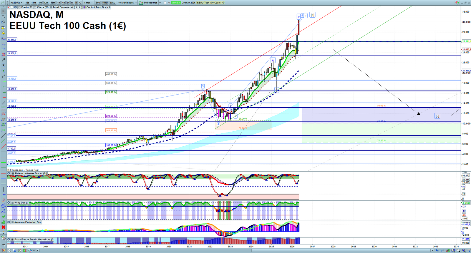The width and height of the screenshot is (471, 253).
Task: Open the 1 mes period dropdown
Action: point(88,3)
